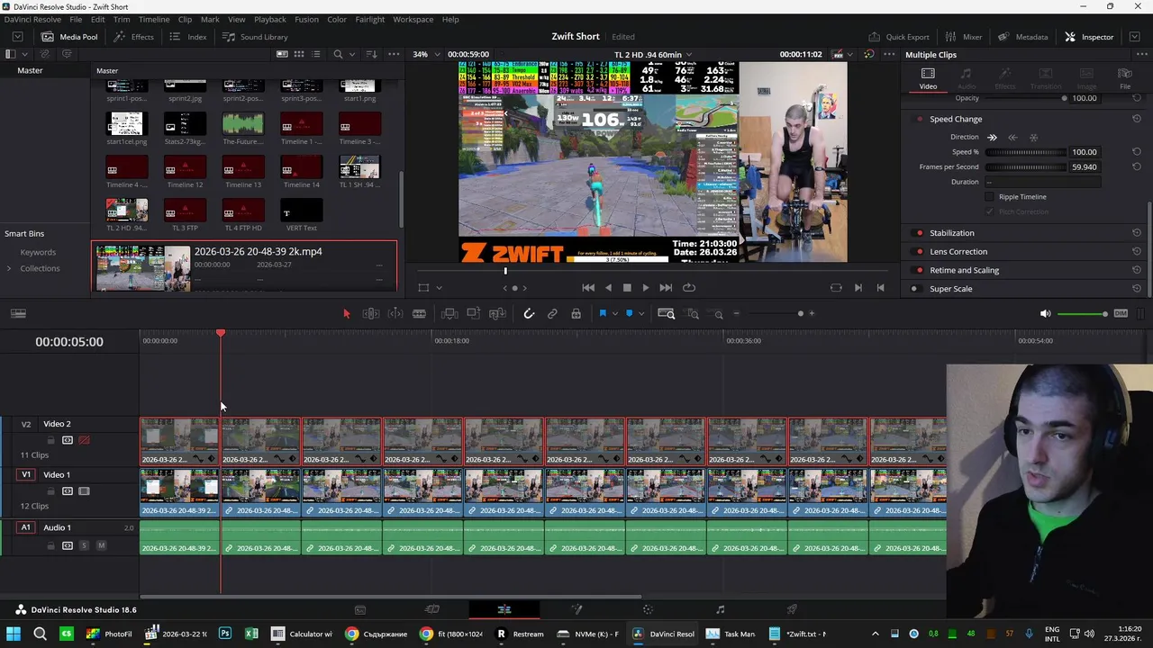The width and height of the screenshot is (1153, 648).
Task: Activate the Dynamic Trim Mode tool
Action: click(395, 313)
